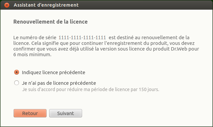Click the 150 jours text
Viewport: 213px width, 127px height.
(149, 89)
